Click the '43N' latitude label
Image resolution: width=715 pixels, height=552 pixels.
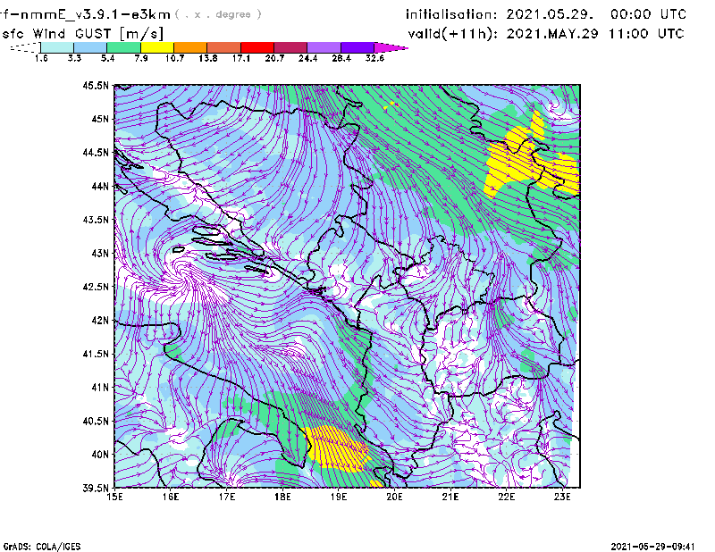pos(99,253)
